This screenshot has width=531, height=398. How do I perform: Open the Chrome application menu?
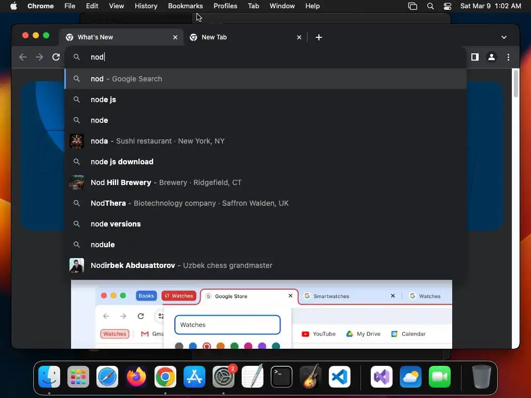40,6
